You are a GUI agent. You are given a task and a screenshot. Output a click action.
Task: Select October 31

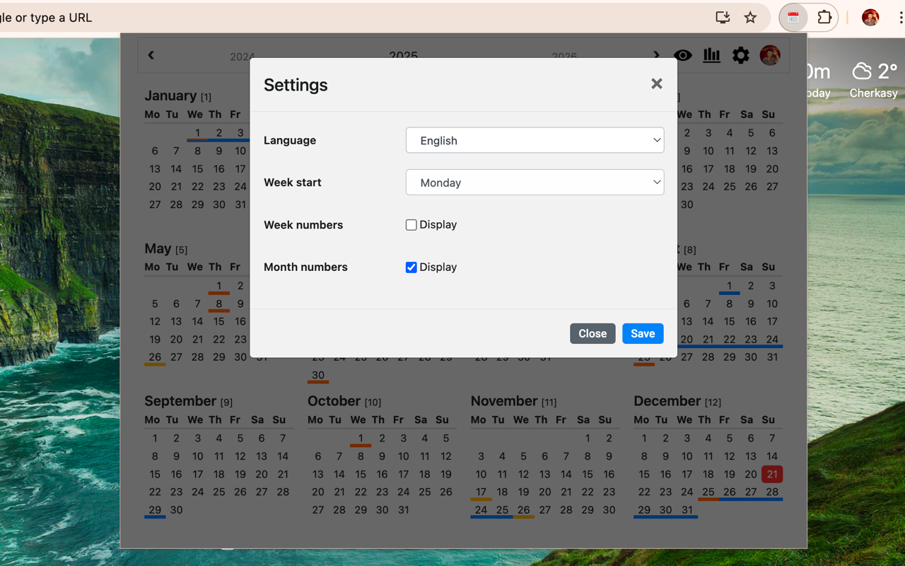click(x=403, y=509)
